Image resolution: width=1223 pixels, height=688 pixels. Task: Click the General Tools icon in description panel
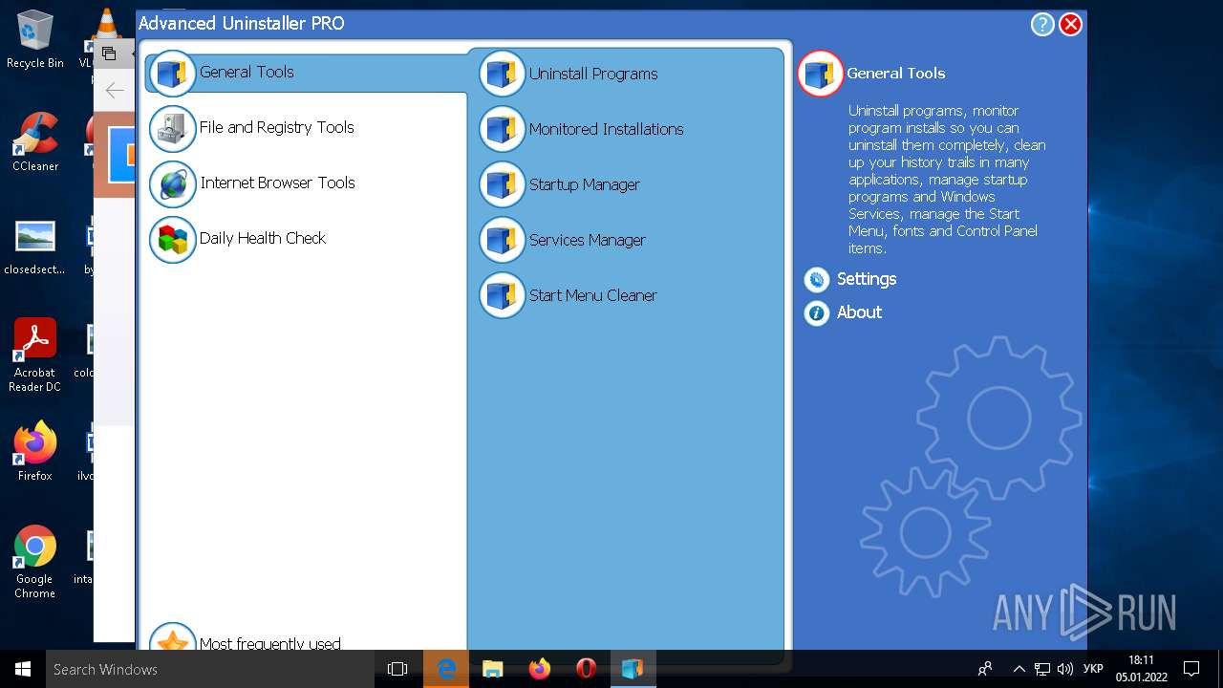pyautogui.click(x=820, y=74)
